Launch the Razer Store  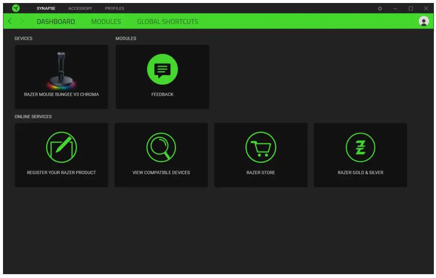tap(261, 154)
